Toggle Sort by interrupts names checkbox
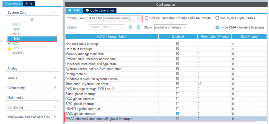Screen dimensions: 269x124 coord(217,18)
